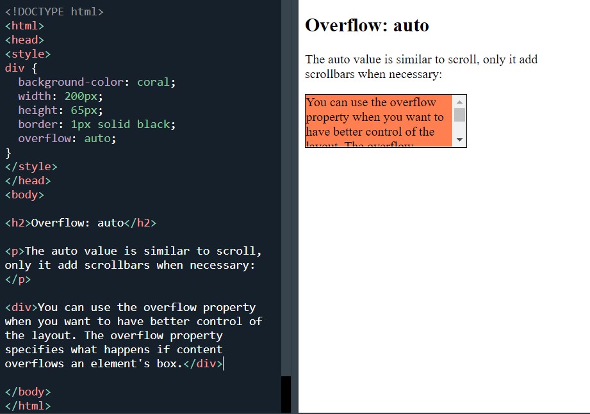This screenshot has height=414, width=590.
Task: Click the opening <body> tag
Action: pos(24,195)
